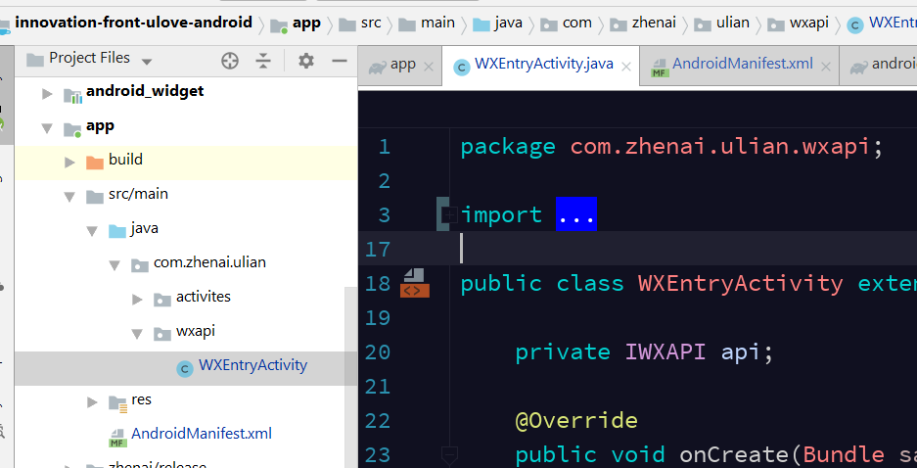Collapse the java folder arrow
The width and height of the screenshot is (917, 468).
click(92, 231)
